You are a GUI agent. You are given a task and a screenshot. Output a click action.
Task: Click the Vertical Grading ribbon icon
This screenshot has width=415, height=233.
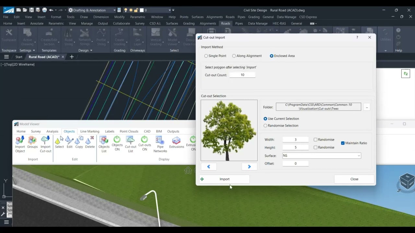[x=156, y=37]
